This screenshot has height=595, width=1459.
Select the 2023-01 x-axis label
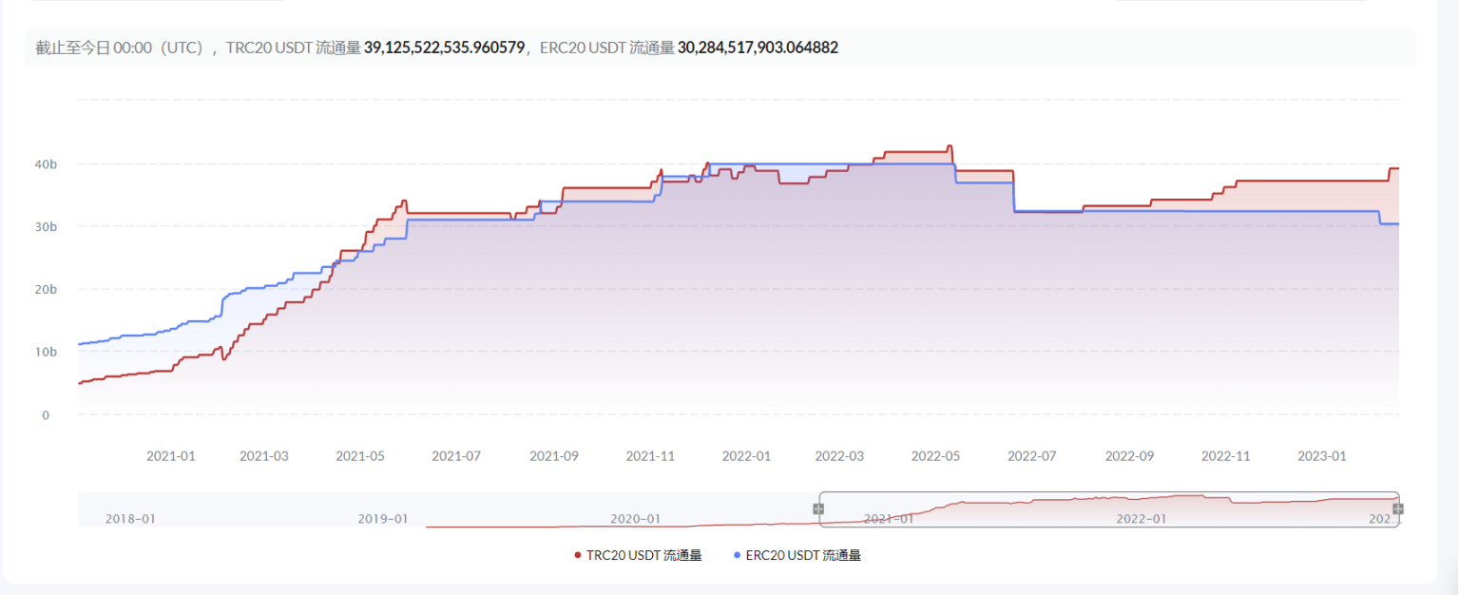click(1322, 456)
